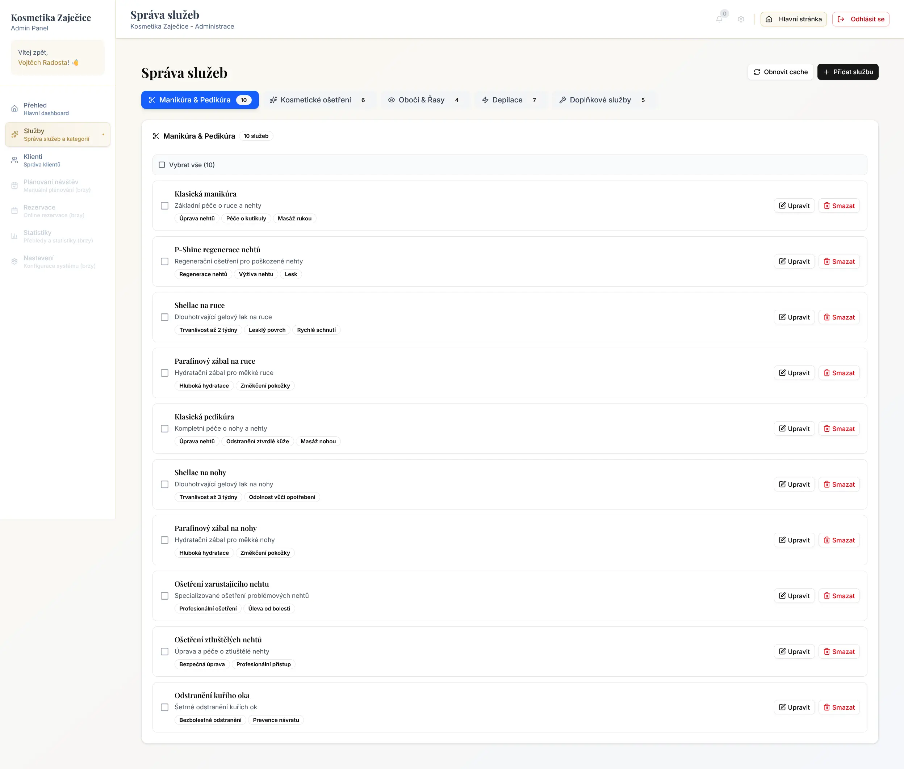Delete Parafínový zábal na nohy service
This screenshot has width=904, height=769.
[x=838, y=540]
